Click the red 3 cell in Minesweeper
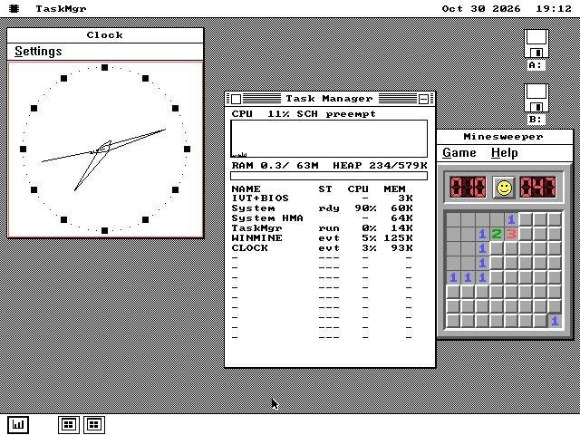 (x=511, y=234)
